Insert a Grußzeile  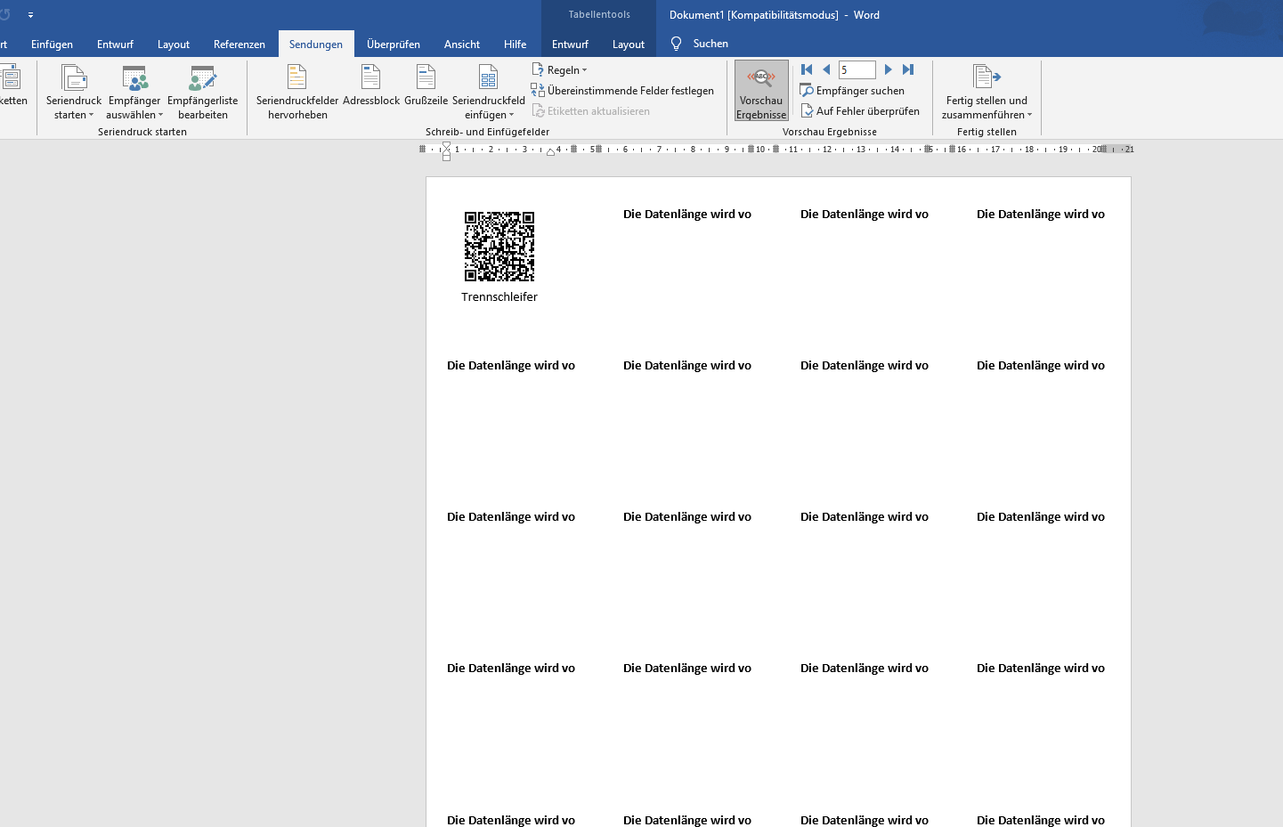pyautogui.click(x=426, y=86)
